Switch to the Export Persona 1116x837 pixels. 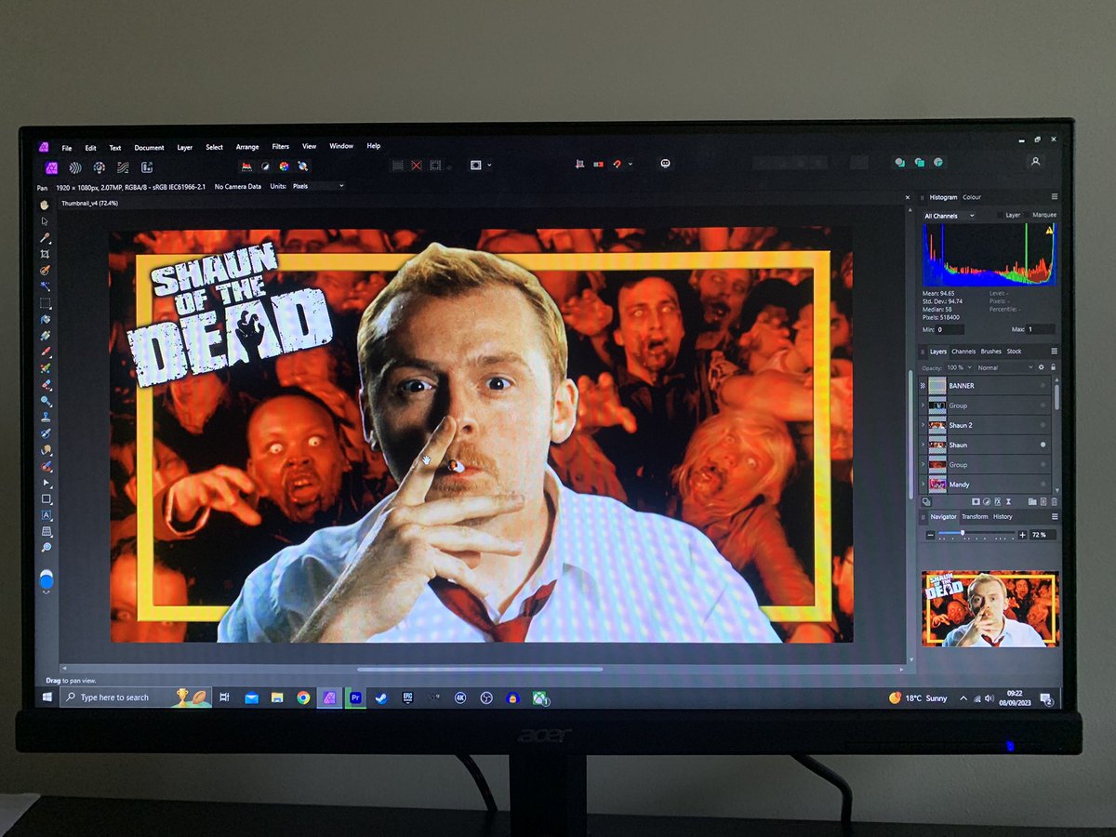tap(147, 167)
